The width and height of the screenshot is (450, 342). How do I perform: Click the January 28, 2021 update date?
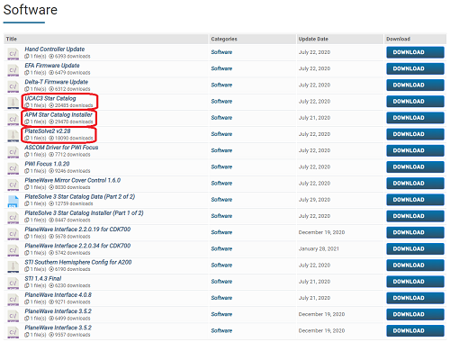click(x=319, y=248)
